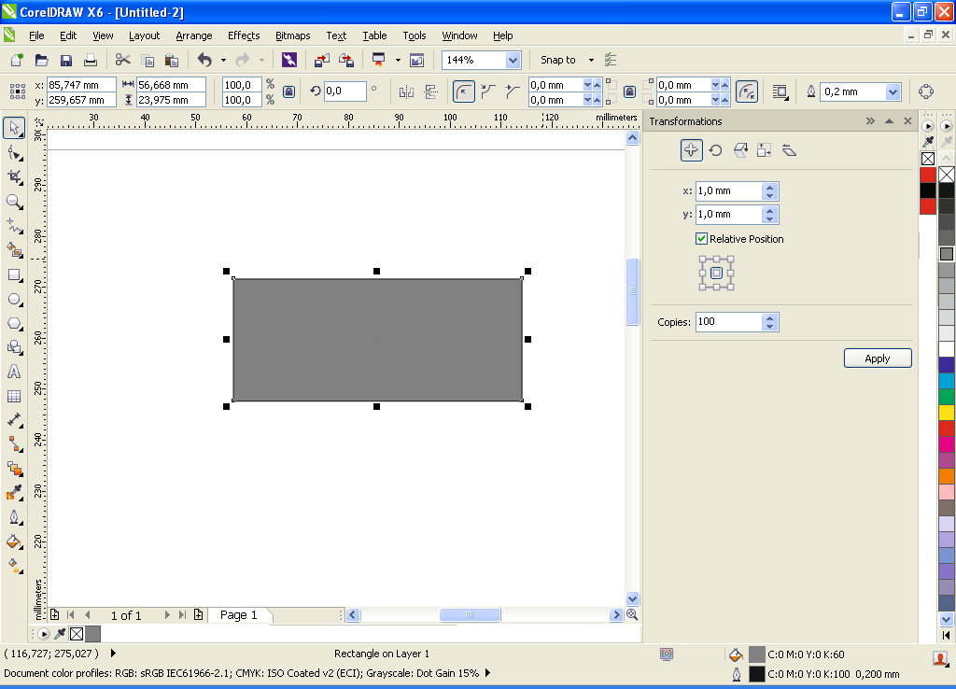Toggle the lock ratio button beside scale

click(289, 92)
